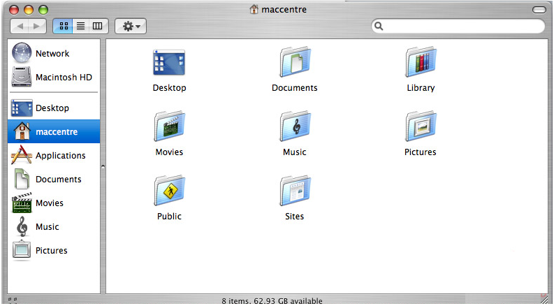Click the toolbar hide pill button
The image size is (554, 306).
(539, 10)
